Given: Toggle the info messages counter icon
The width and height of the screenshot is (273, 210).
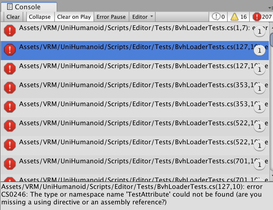Looking at the screenshot, I should [x=218, y=17].
